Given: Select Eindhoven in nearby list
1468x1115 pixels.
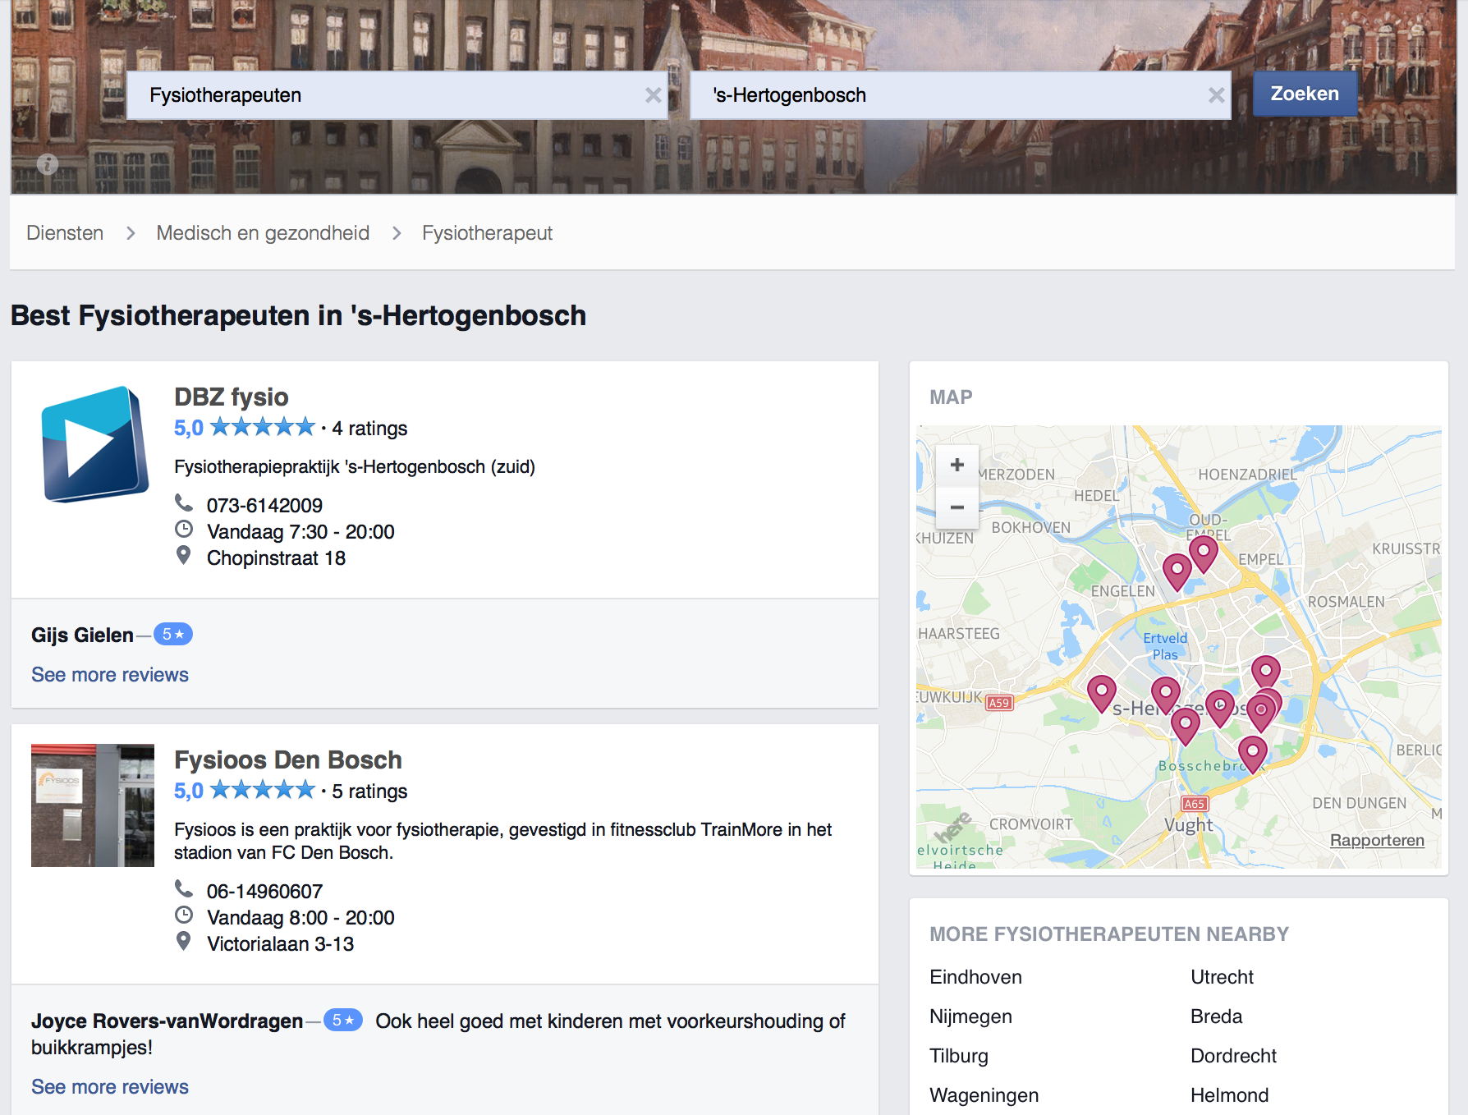Looking at the screenshot, I should [975, 977].
